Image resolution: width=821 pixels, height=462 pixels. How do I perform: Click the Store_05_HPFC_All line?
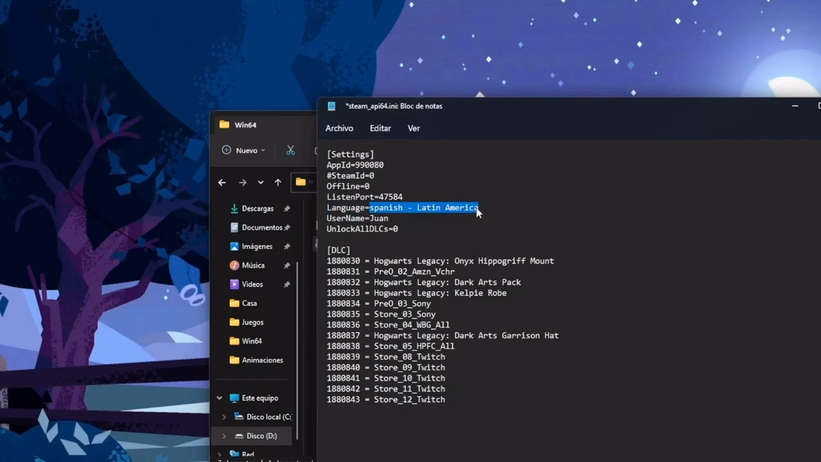click(391, 346)
